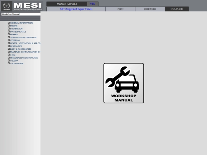Click the MESI Mazda Electronic Service Information logo
The image size is (207, 155).
(28, 6)
